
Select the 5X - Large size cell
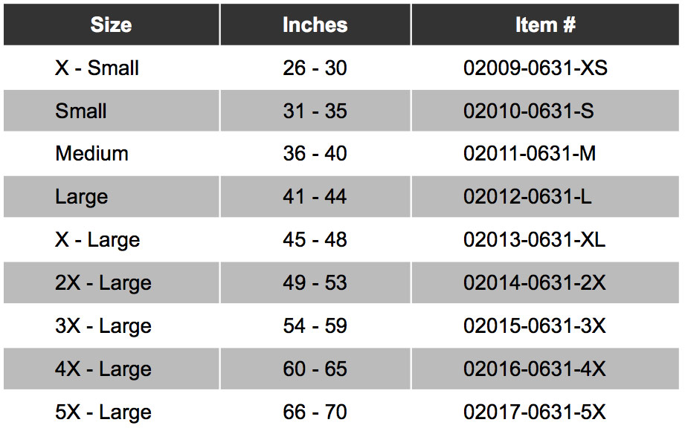click(111, 412)
